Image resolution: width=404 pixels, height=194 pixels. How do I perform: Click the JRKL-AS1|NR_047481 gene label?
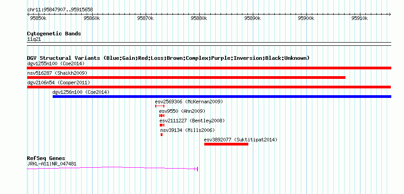tap(52, 164)
